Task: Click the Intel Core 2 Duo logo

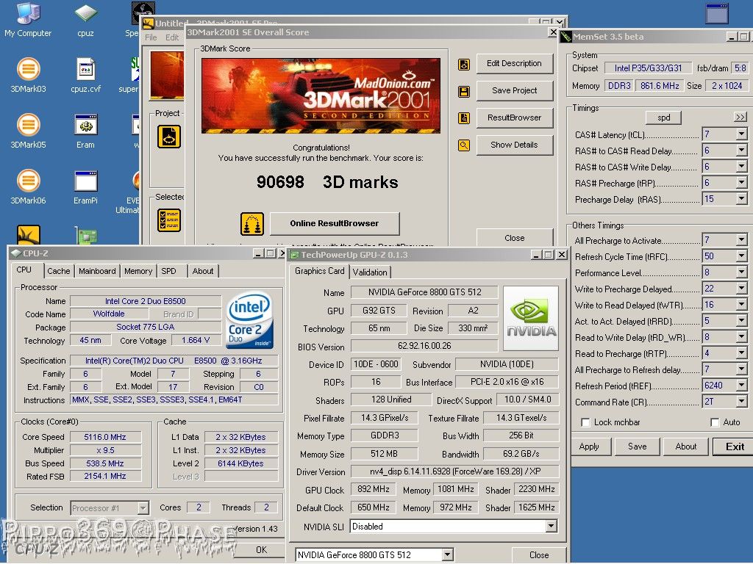Action: (x=250, y=319)
